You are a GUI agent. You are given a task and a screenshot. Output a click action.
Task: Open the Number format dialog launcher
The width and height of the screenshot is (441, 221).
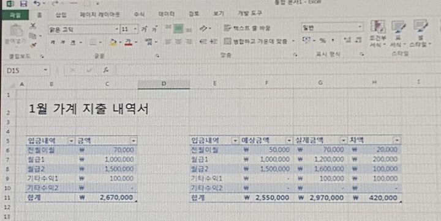362,54
